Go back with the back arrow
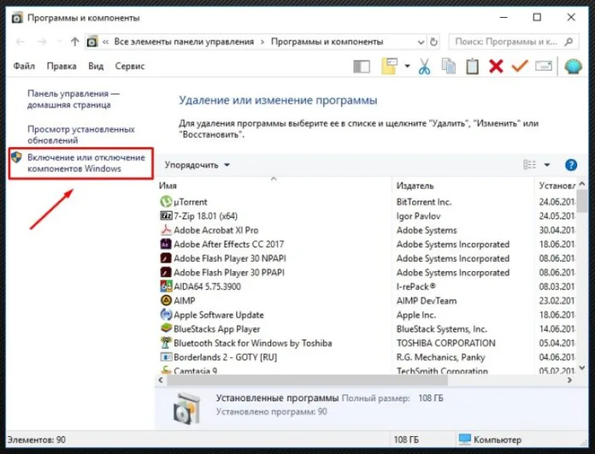This screenshot has height=454, width=595. pyautogui.click(x=20, y=42)
